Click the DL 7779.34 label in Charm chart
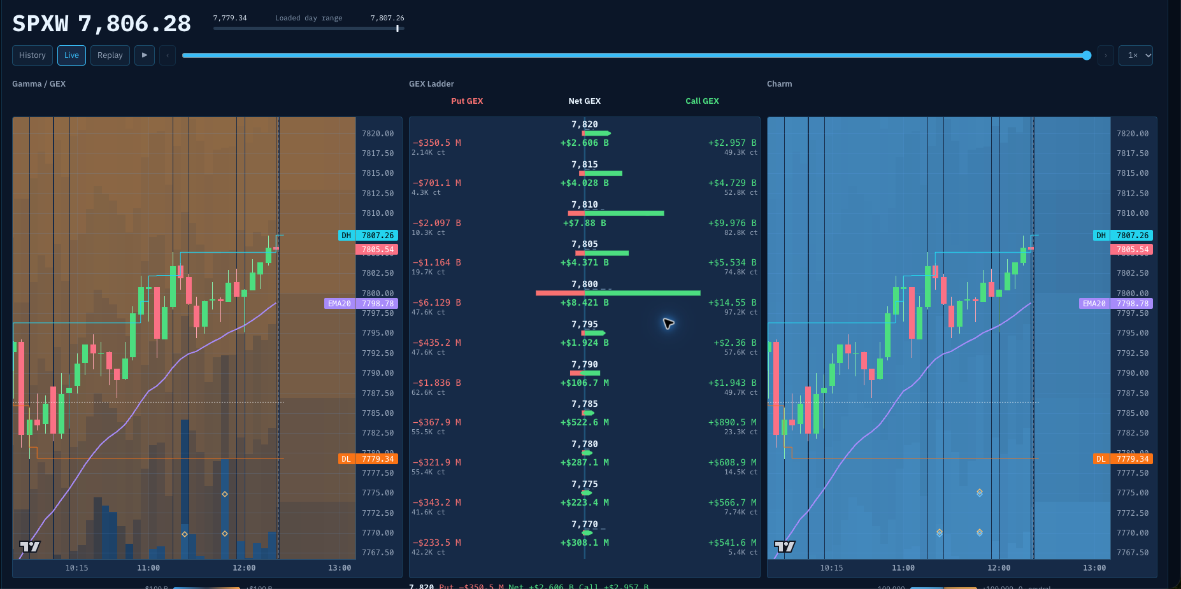1181x589 pixels. coord(1123,459)
